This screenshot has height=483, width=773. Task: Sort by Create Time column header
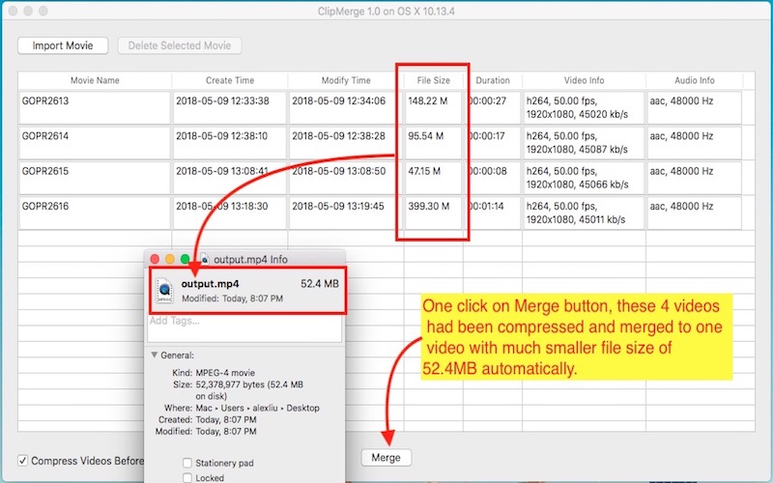(230, 80)
